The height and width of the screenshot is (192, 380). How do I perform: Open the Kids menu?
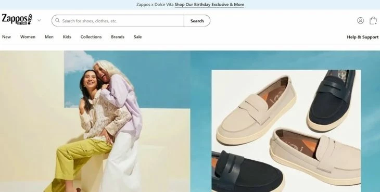[67, 37]
